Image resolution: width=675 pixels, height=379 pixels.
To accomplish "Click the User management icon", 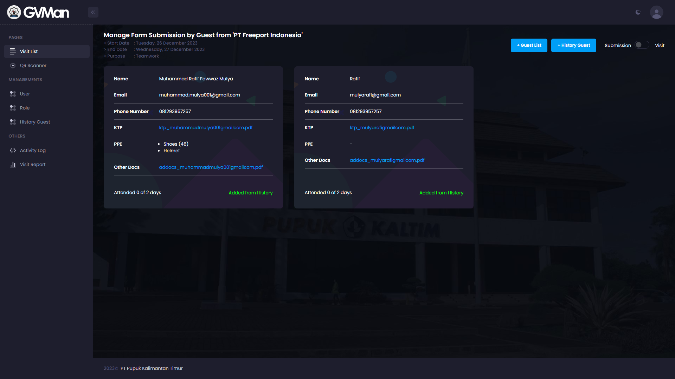I will 13,94.
